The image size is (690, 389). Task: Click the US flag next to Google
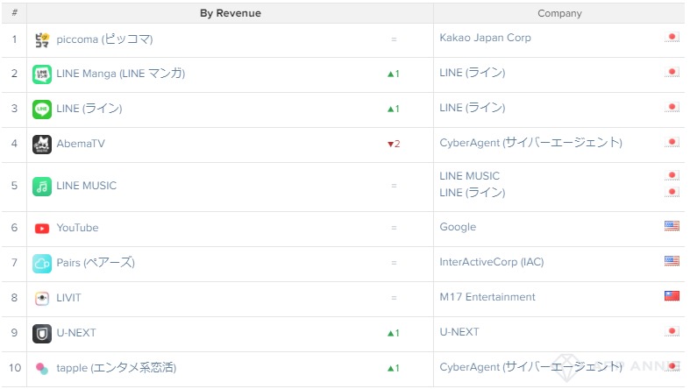(x=672, y=226)
